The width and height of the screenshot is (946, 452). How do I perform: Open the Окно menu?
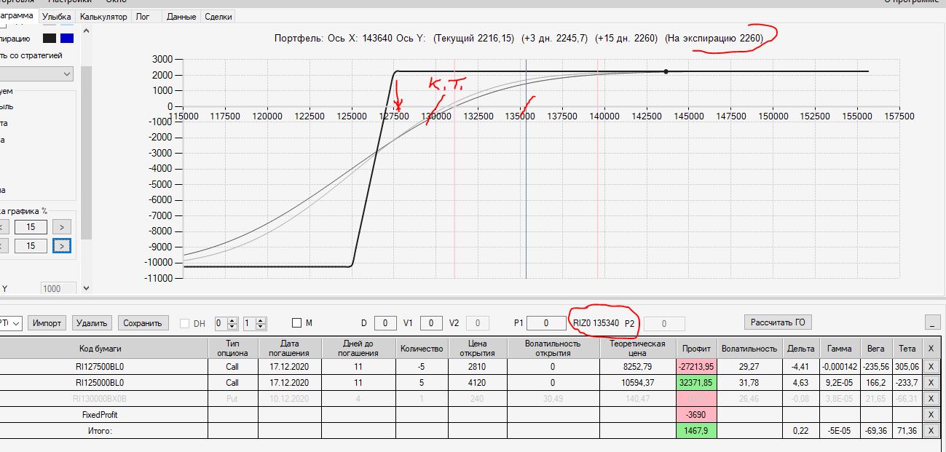click(x=115, y=2)
